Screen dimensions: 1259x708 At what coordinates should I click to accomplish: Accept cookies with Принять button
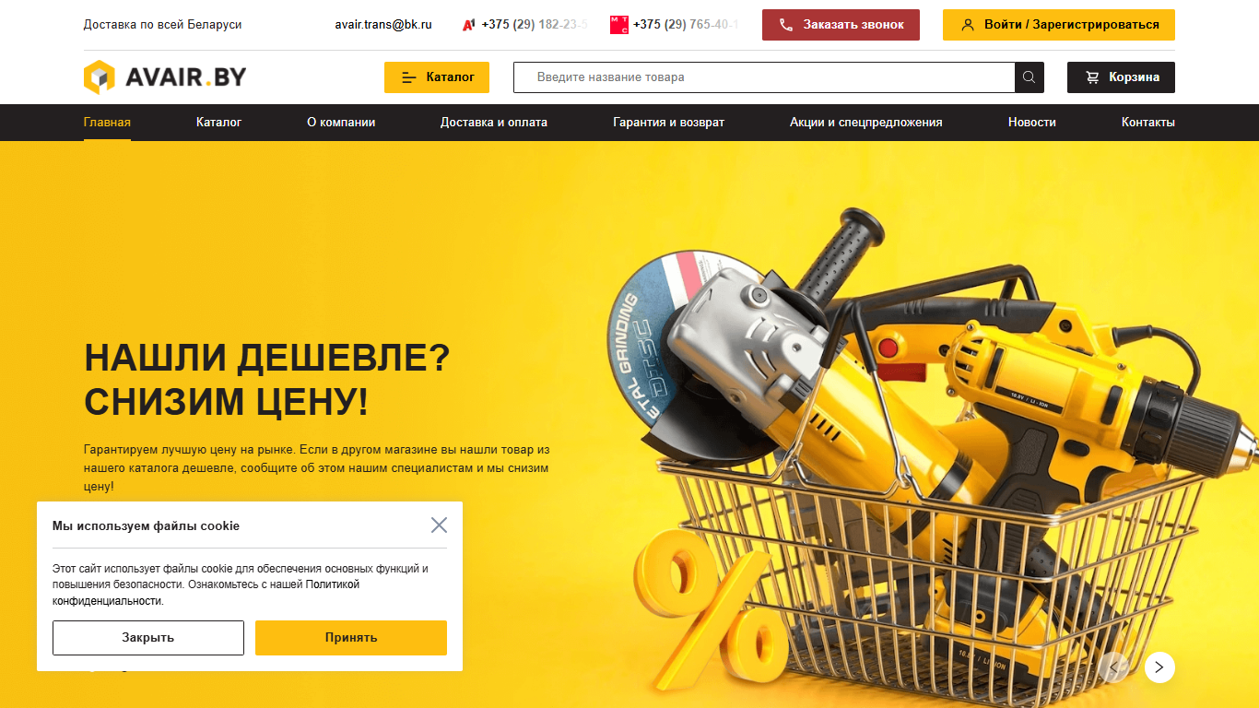(x=351, y=638)
